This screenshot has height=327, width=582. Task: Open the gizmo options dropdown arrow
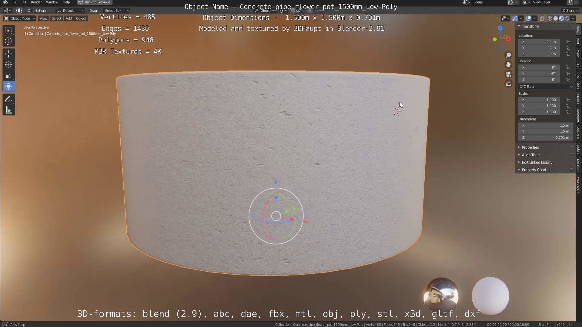point(521,18)
